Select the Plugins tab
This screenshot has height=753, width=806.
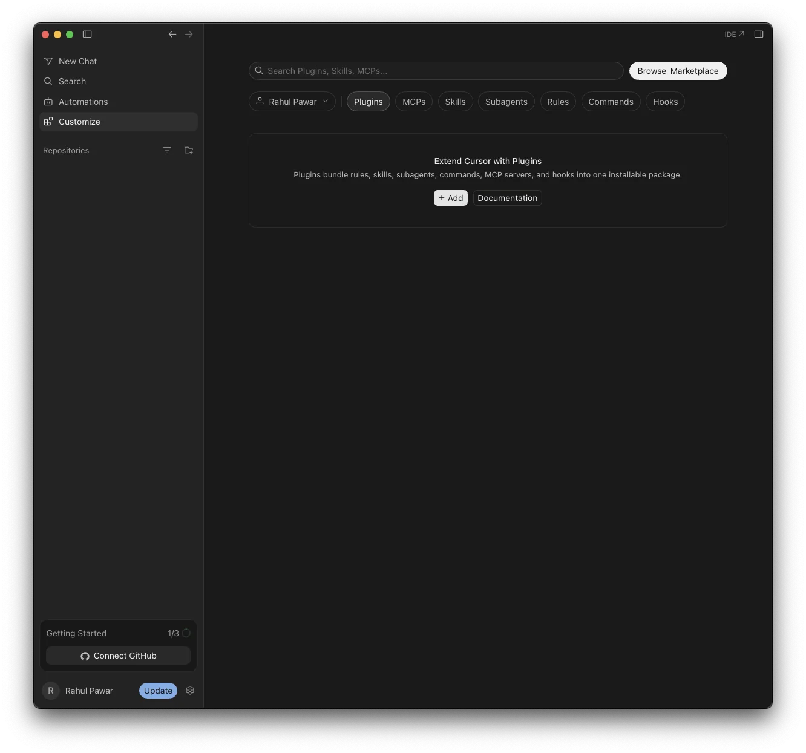(369, 102)
